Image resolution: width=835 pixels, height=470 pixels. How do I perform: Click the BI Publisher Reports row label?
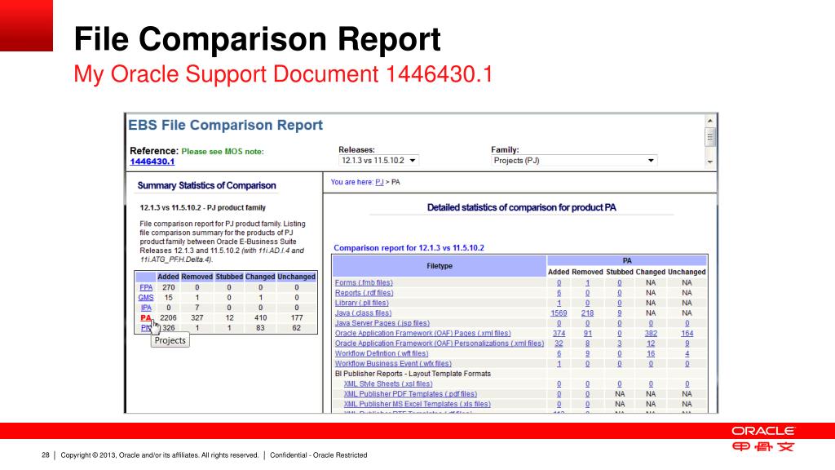[413, 374]
